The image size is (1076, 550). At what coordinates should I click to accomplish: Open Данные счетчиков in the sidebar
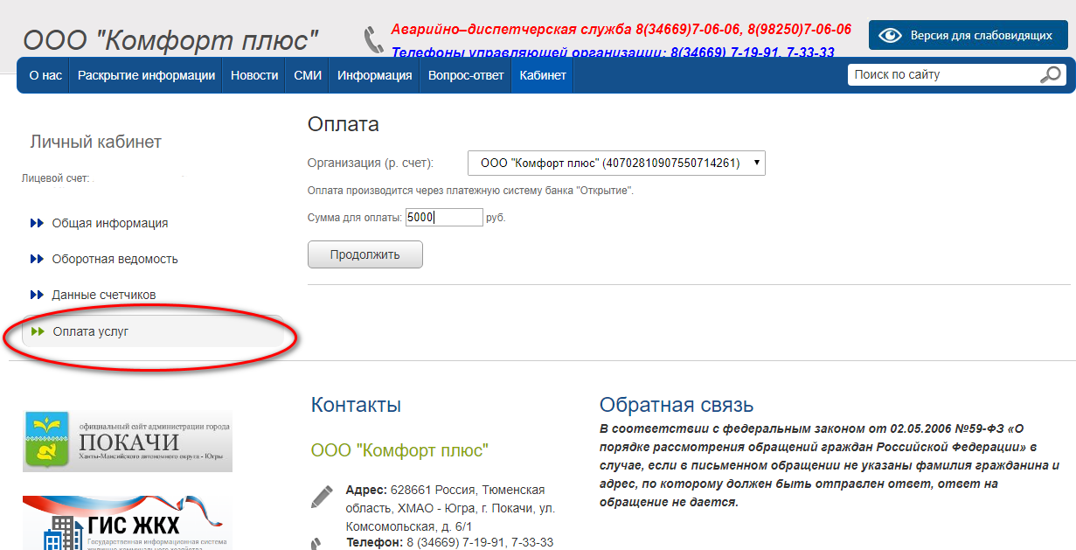point(104,295)
